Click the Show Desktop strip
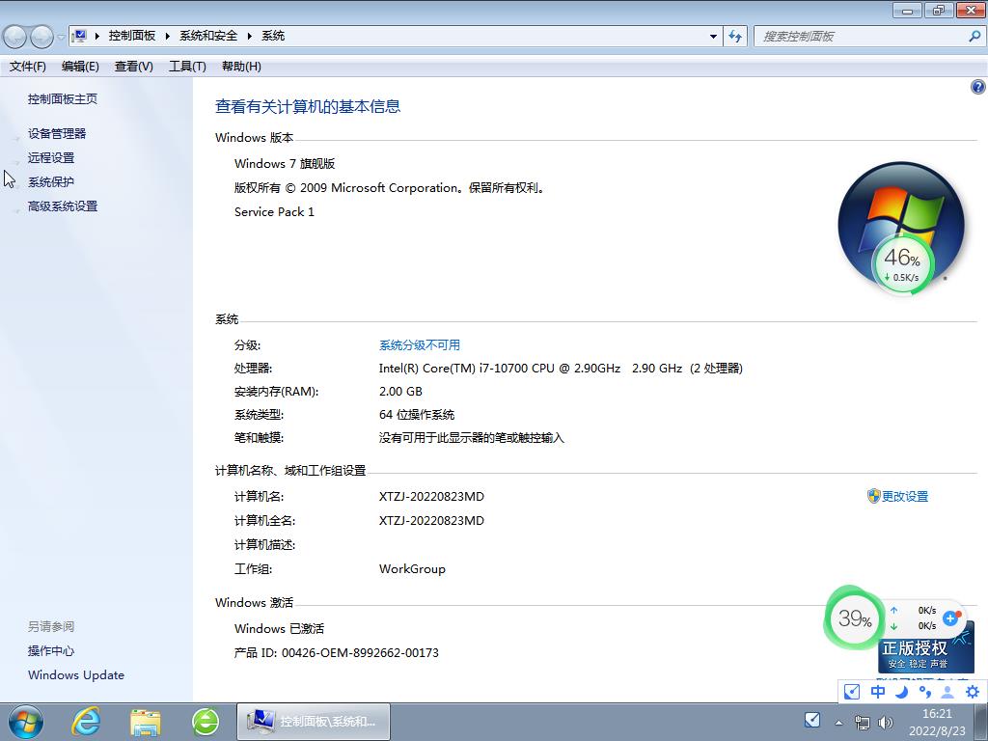The width and height of the screenshot is (988, 741). (x=983, y=722)
